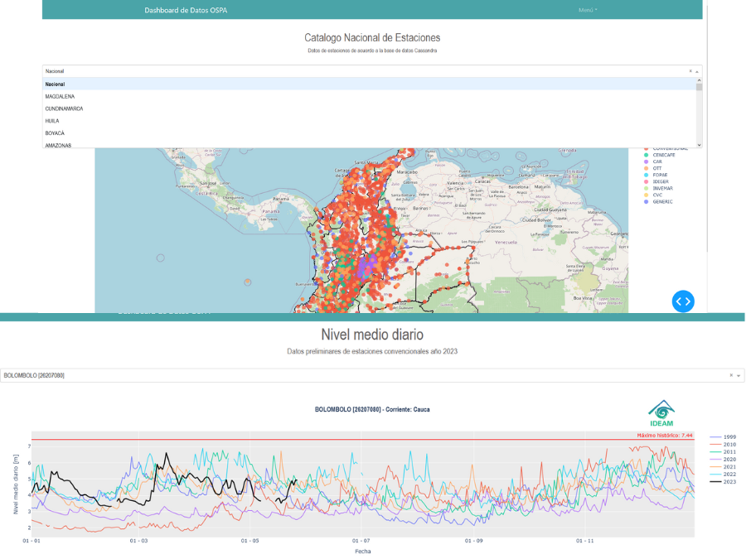The width and height of the screenshot is (746, 559).
Task: Open the BOLOMBOLO station dropdown arrow
Action: tap(739, 376)
